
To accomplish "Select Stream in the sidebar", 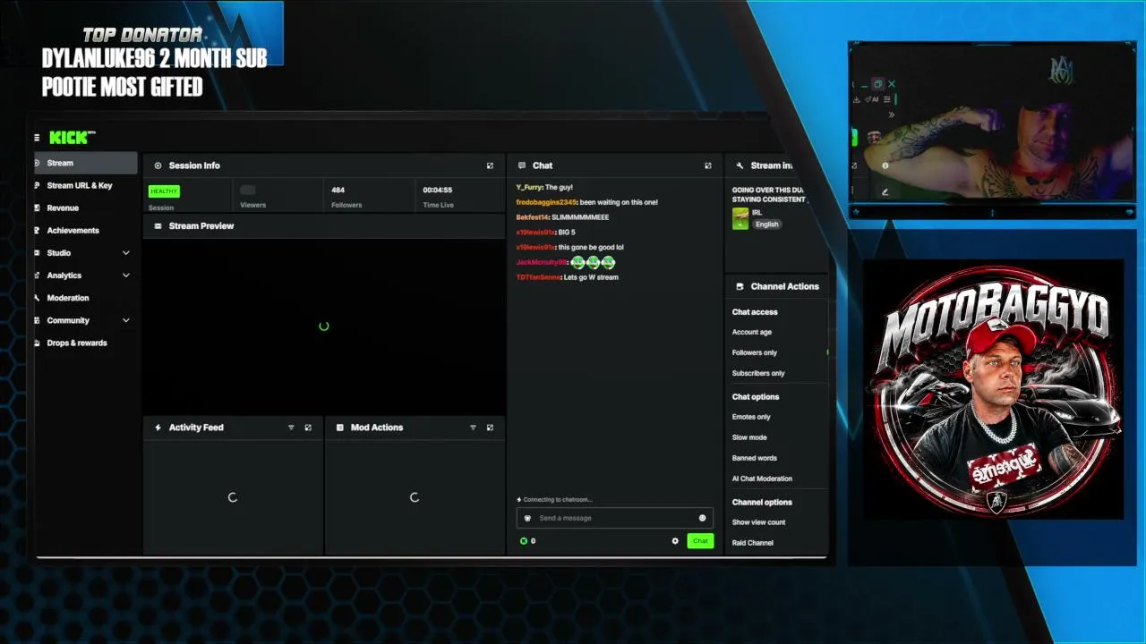I will click(85, 163).
